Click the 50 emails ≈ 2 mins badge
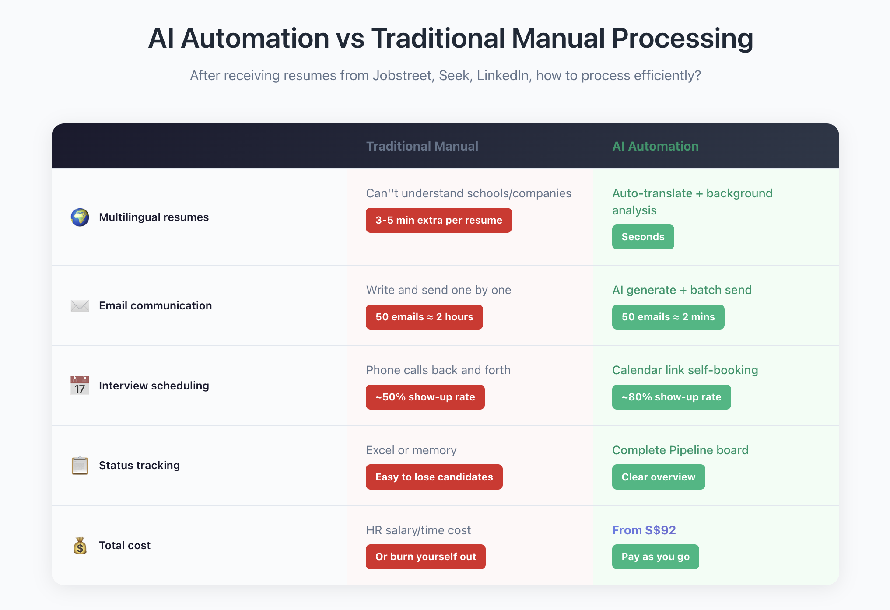The width and height of the screenshot is (890, 610). 668,317
